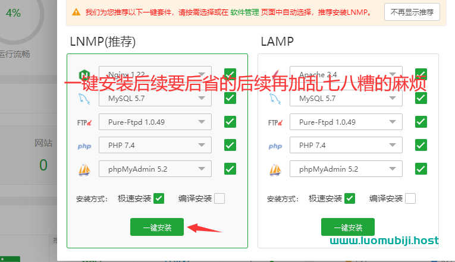Click the MySQL dolphin icon in LNMP

click(x=84, y=99)
